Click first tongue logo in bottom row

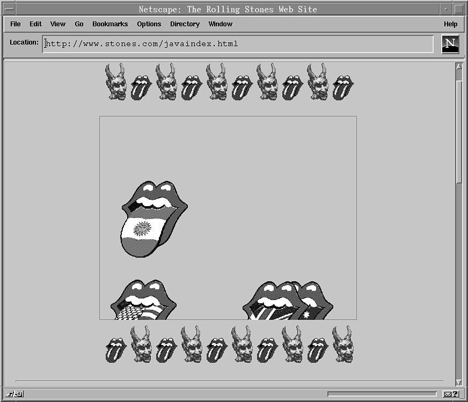[116, 350]
